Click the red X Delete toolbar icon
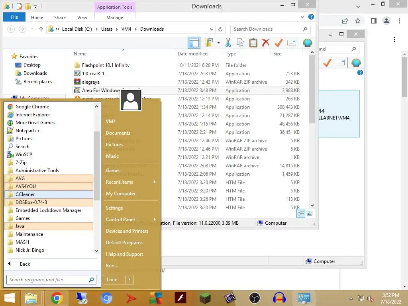408x306 pixels. click(x=266, y=42)
